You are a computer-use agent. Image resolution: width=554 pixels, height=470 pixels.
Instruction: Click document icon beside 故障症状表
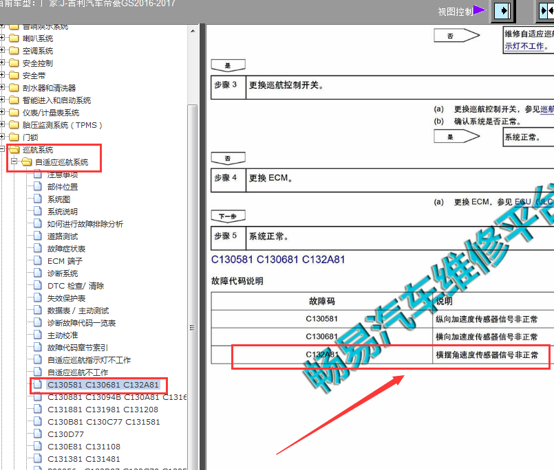[37, 248]
